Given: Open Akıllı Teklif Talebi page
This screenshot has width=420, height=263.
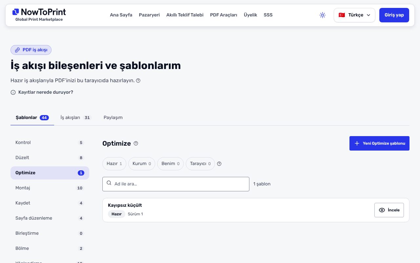Looking at the screenshot, I should click(185, 15).
